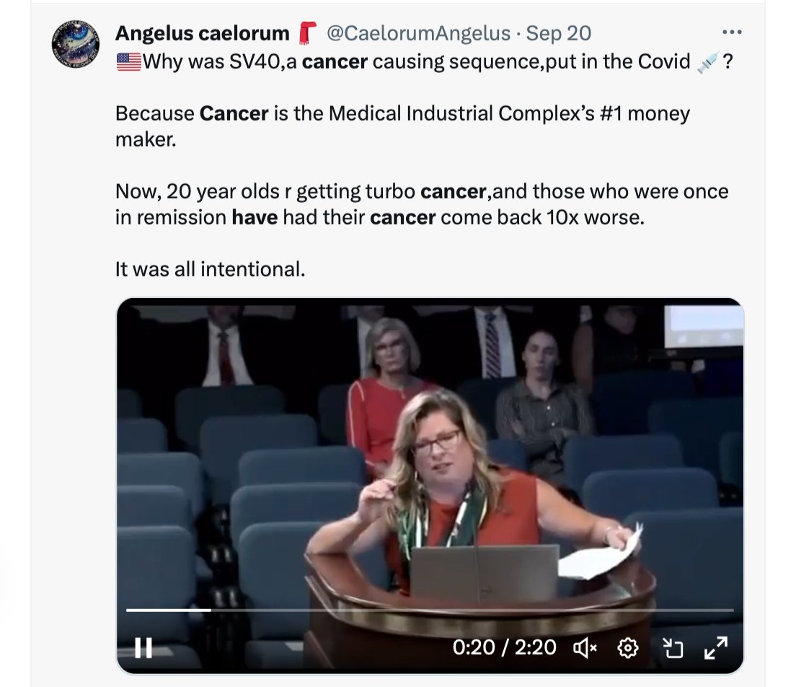Unmute the video using the speaker icon
The width and height of the screenshot is (796, 687).
[x=585, y=648]
